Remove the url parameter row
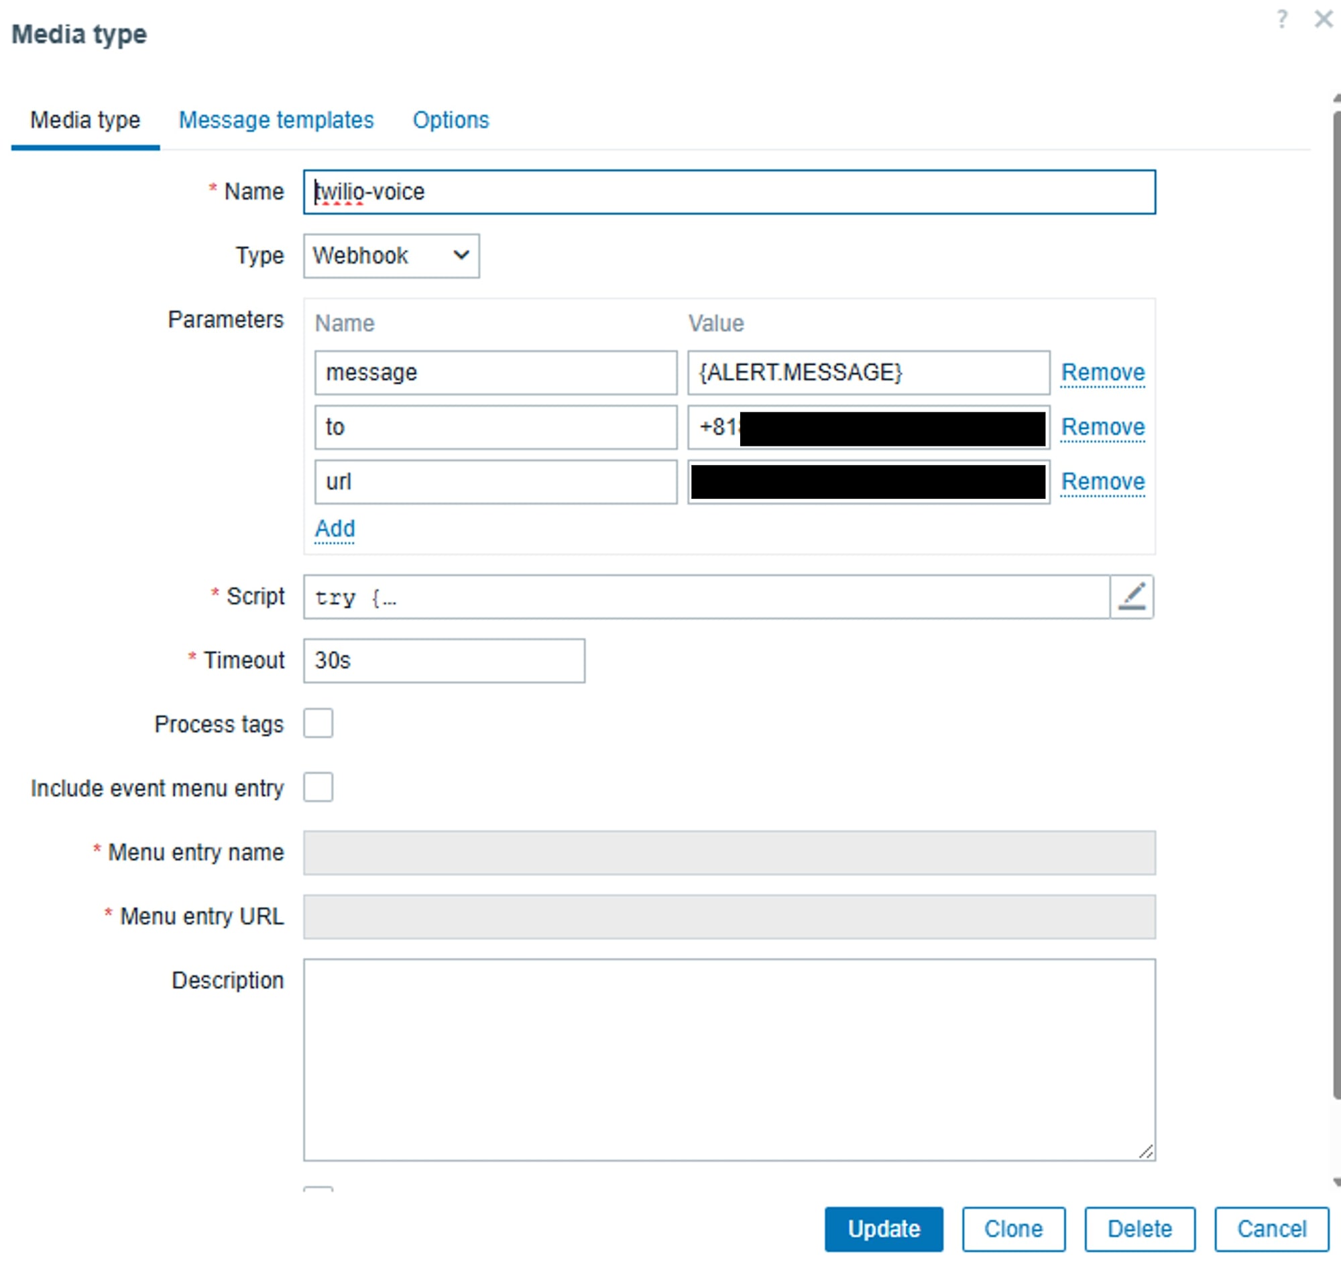 1103,481
